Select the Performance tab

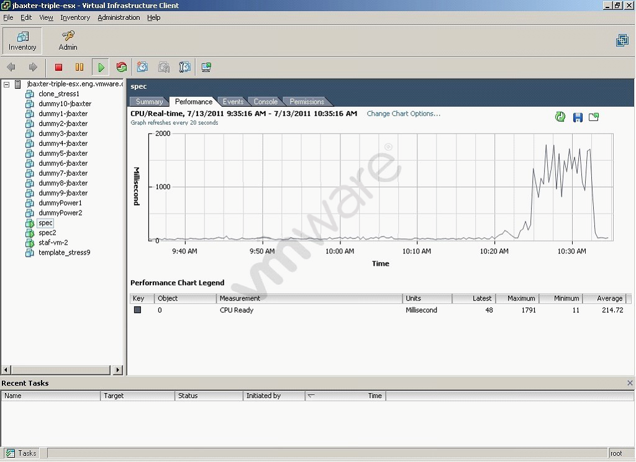[194, 102]
